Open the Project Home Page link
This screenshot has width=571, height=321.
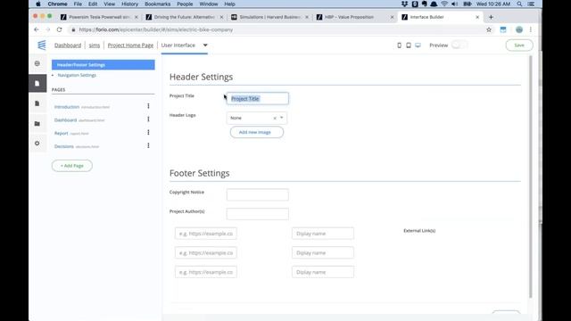[x=130, y=45]
